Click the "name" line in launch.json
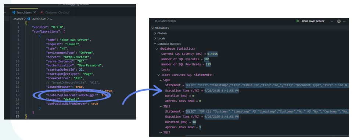Screen dimensions: 352x140 (x=68, y=40)
